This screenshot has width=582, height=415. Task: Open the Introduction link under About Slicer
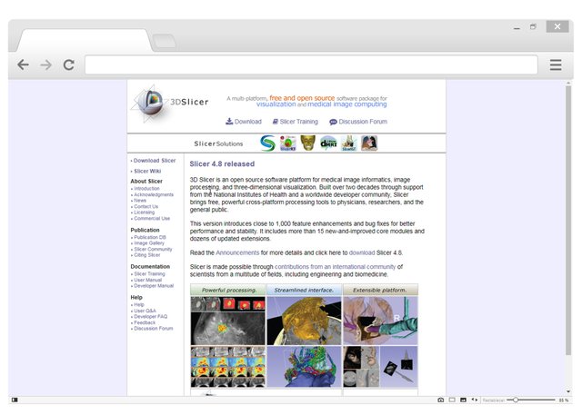point(146,188)
